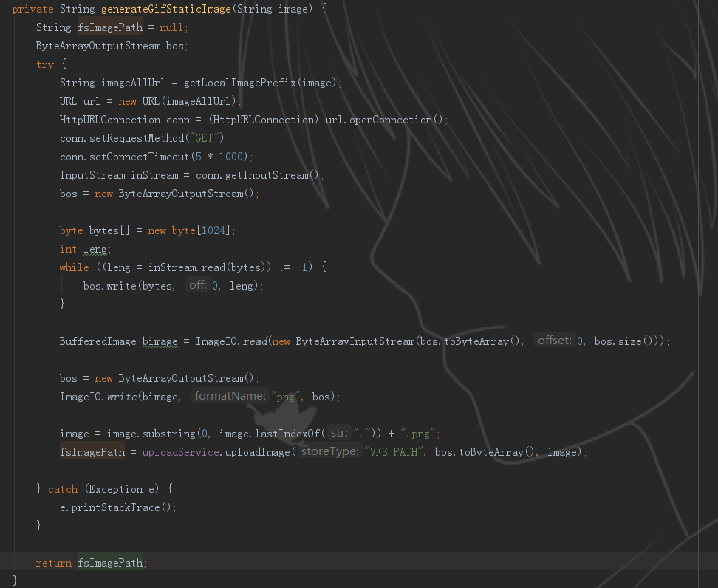Screen dimensions: 718x588
Task: Click the lastIndexOf method call
Action: point(287,434)
